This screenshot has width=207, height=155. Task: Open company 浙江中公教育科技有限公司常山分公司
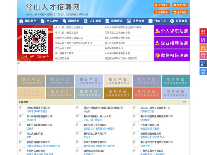click(103, 108)
